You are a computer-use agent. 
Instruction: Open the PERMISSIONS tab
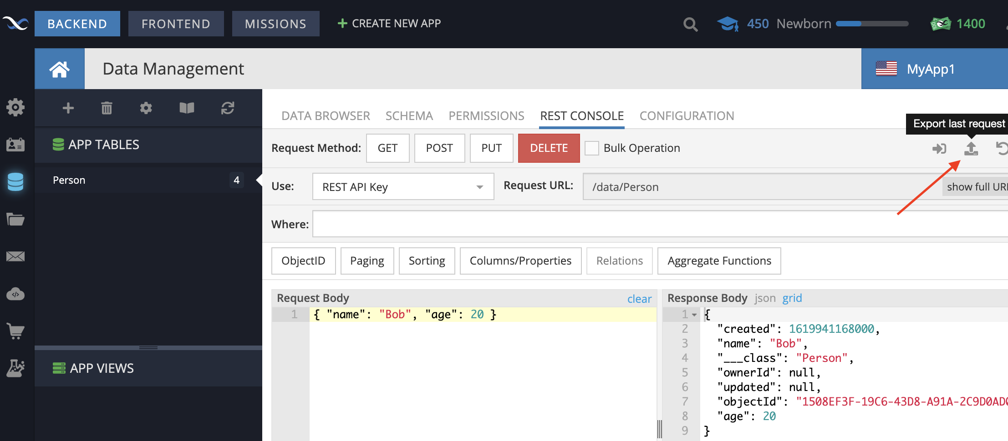486,116
